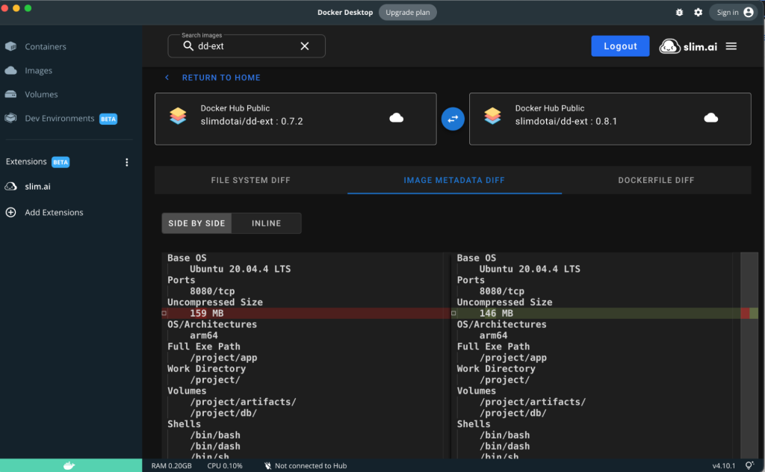Click layers icon of dd-ext 0.7.2

coord(178,116)
